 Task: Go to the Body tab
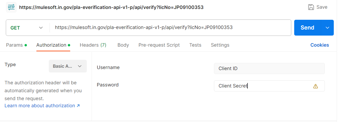pyautogui.click(x=123, y=45)
